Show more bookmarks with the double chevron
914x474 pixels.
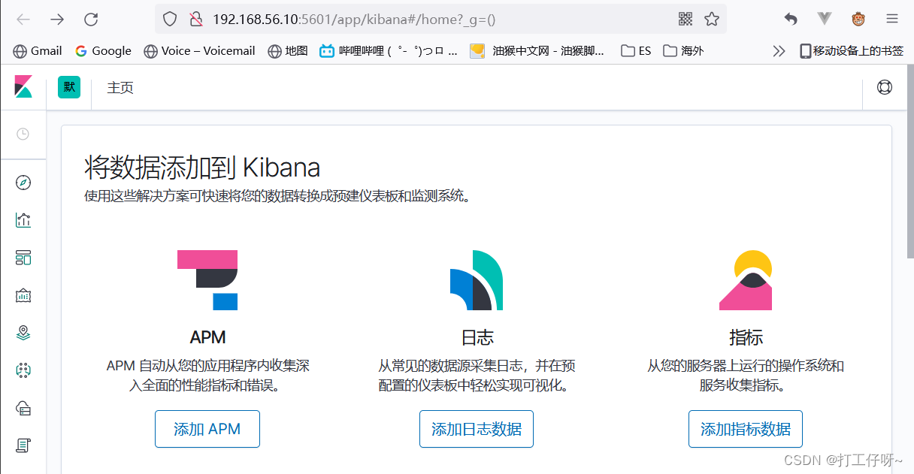click(779, 51)
